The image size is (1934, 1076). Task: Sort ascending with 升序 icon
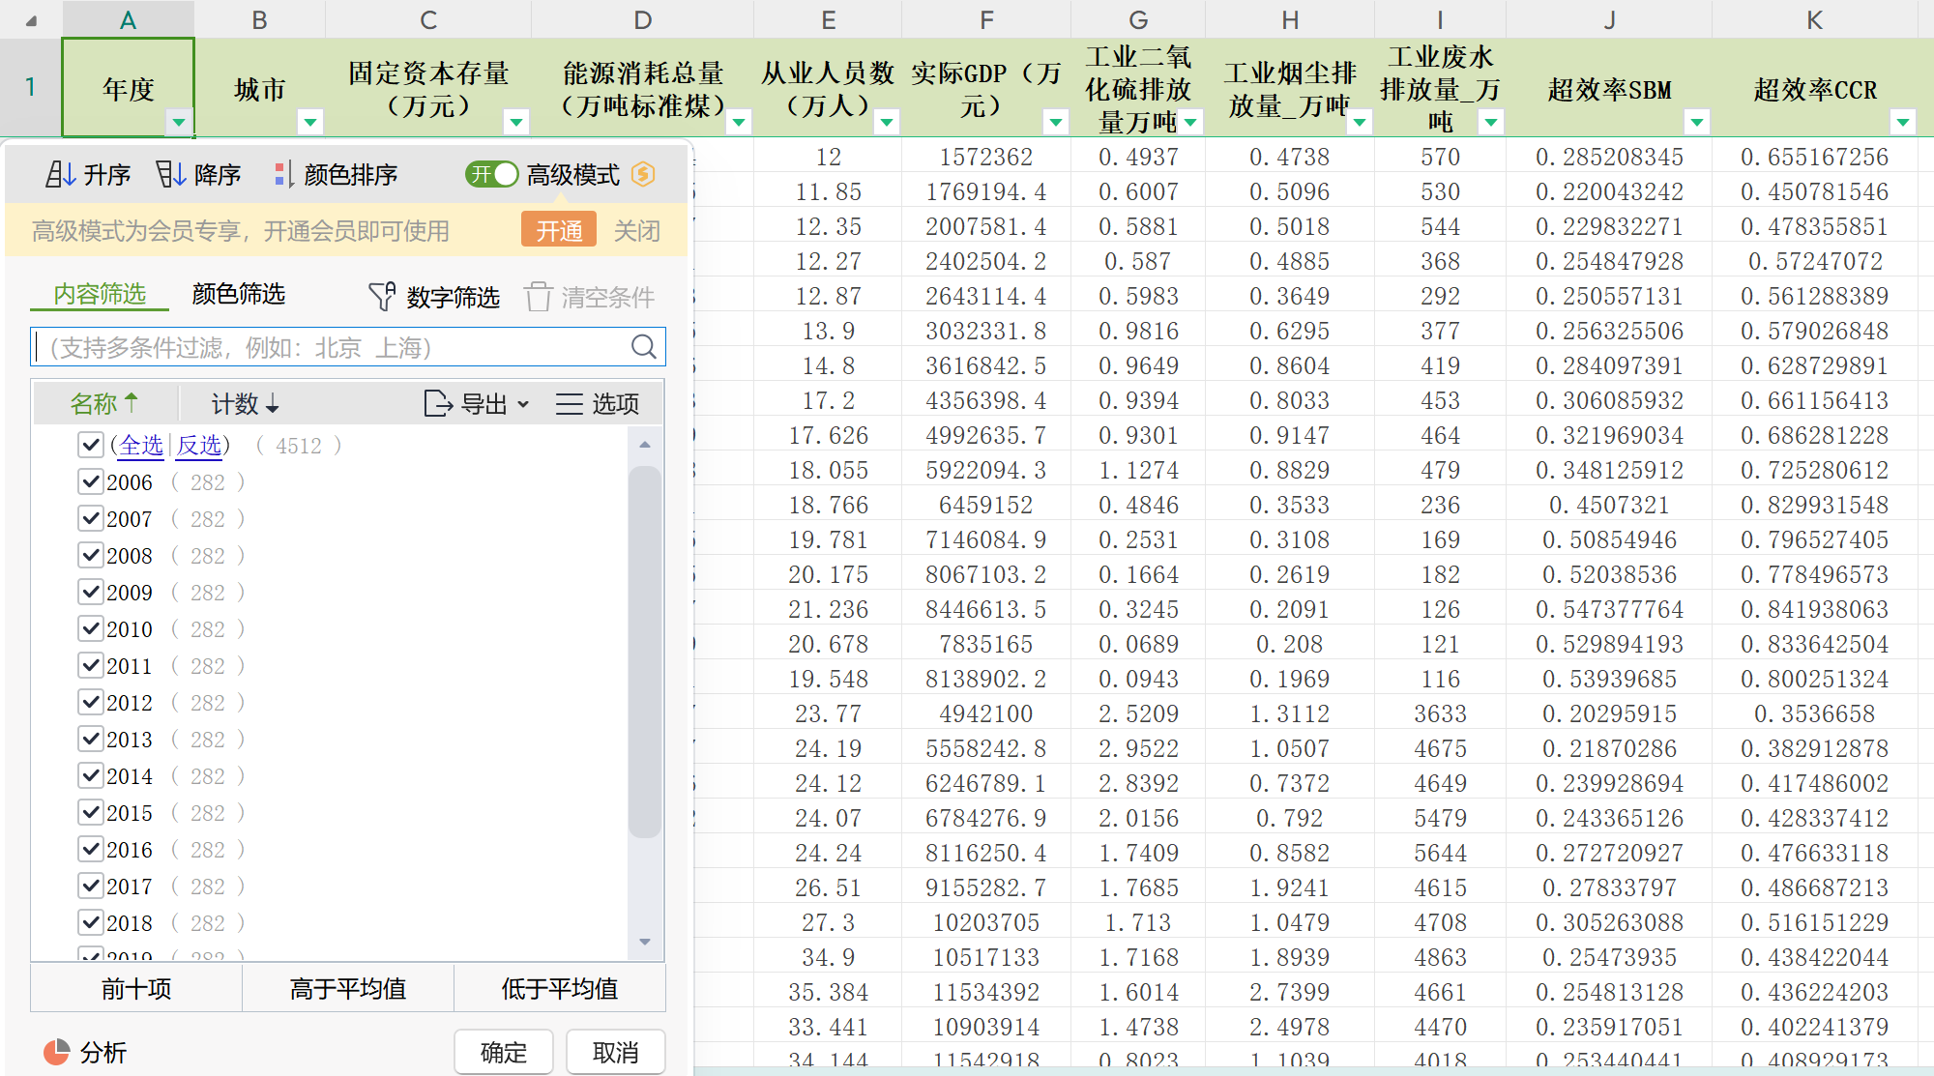coord(61,175)
